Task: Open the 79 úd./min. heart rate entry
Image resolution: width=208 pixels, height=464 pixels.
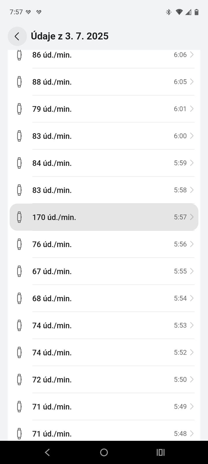Action: point(104,109)
